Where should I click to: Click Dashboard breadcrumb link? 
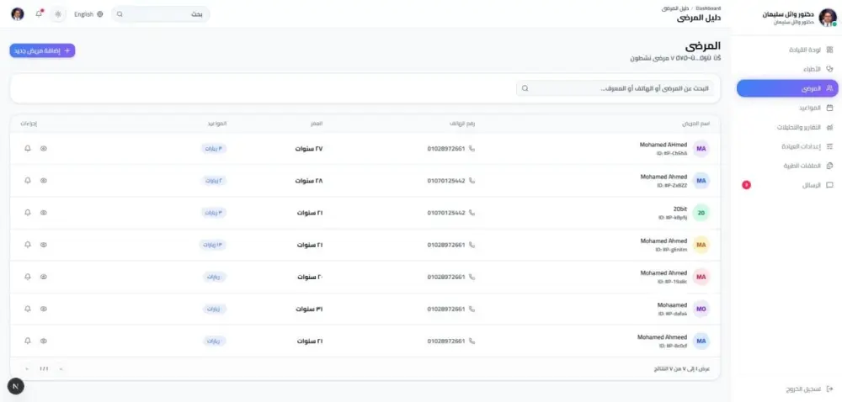click(x=708, y=8)
